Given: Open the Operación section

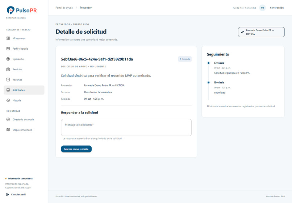Looking at the screenshot, I should click(24, 59).
